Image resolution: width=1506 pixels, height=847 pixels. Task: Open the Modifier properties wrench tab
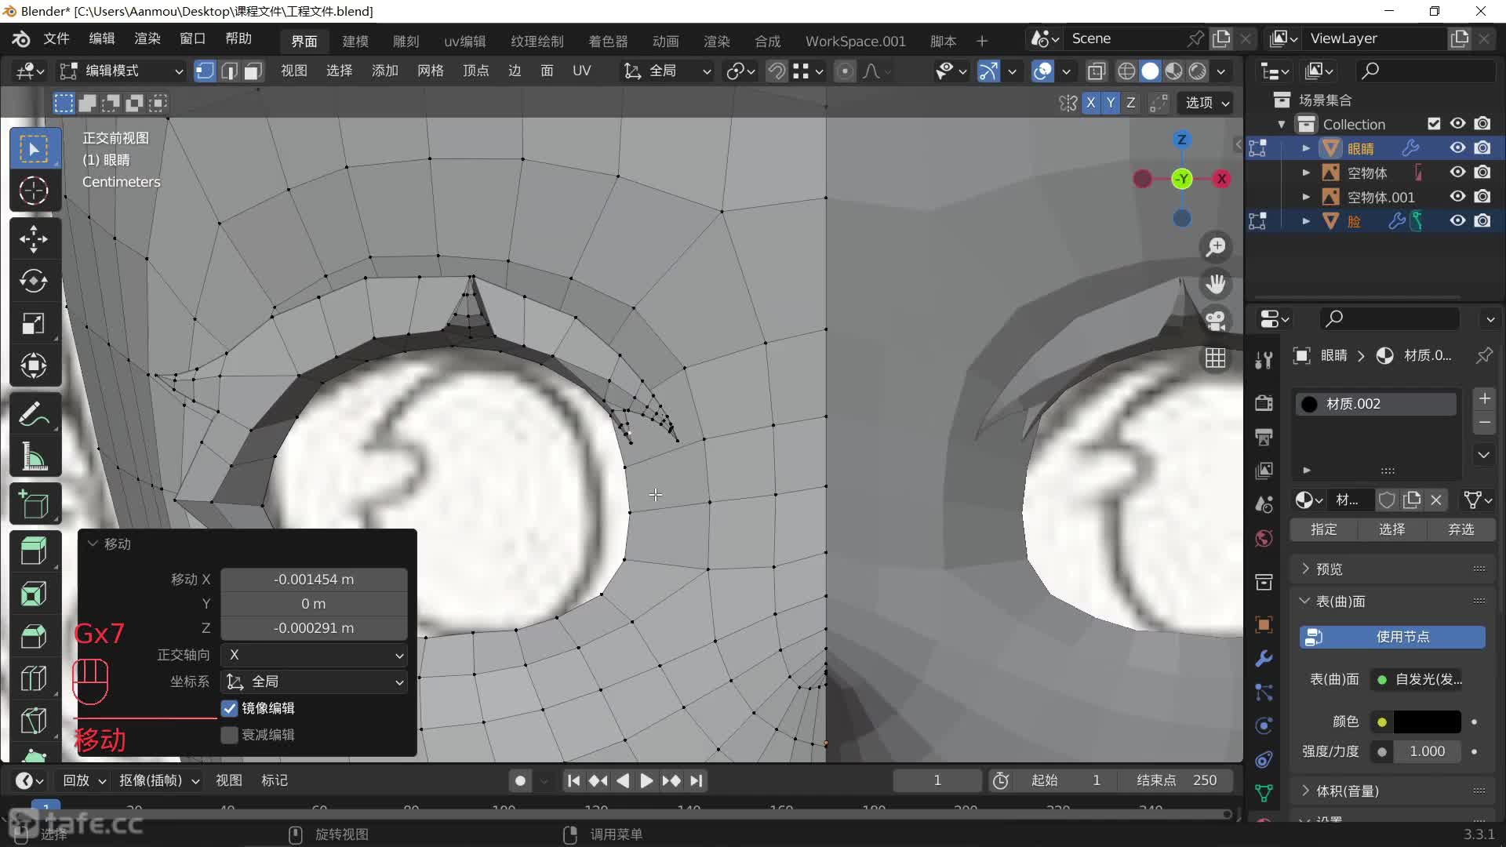click(1264, 659)
